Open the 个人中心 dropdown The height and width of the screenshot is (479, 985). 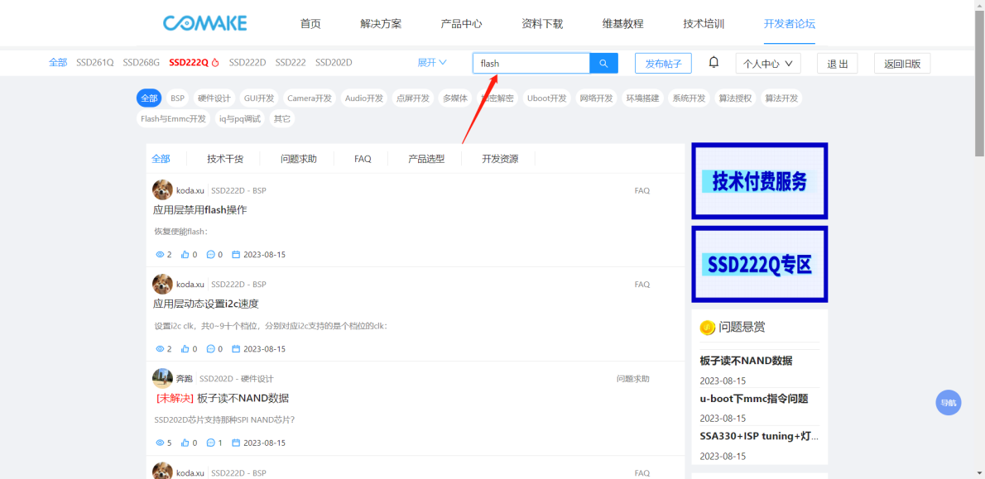(x=767, y=64)
